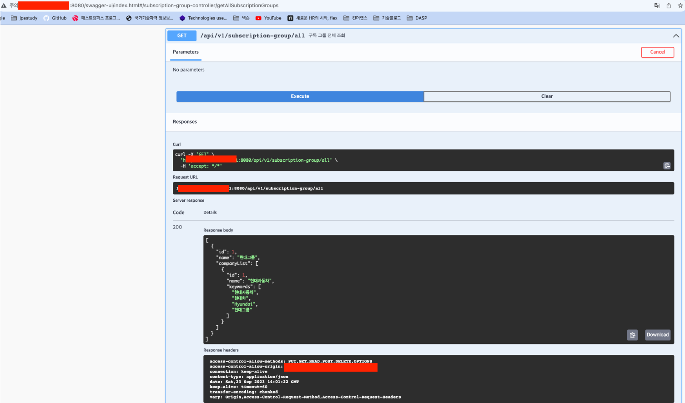Open the Technologies use bookmark
685x403 pixels.
pos(203,18)
